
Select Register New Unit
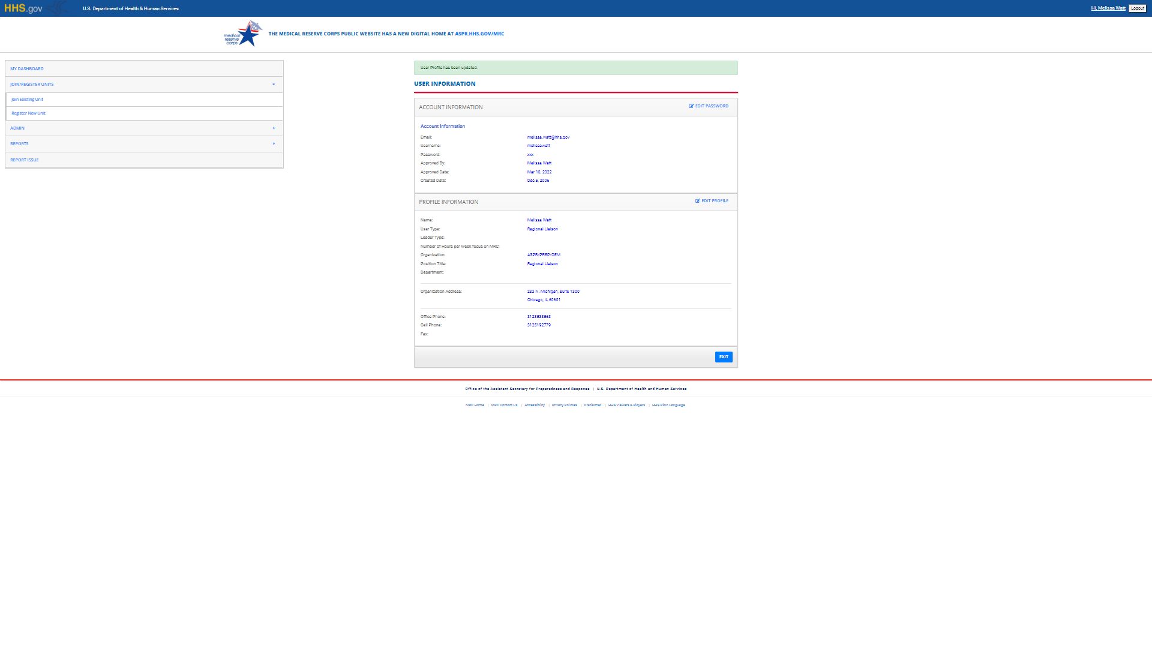28,113
